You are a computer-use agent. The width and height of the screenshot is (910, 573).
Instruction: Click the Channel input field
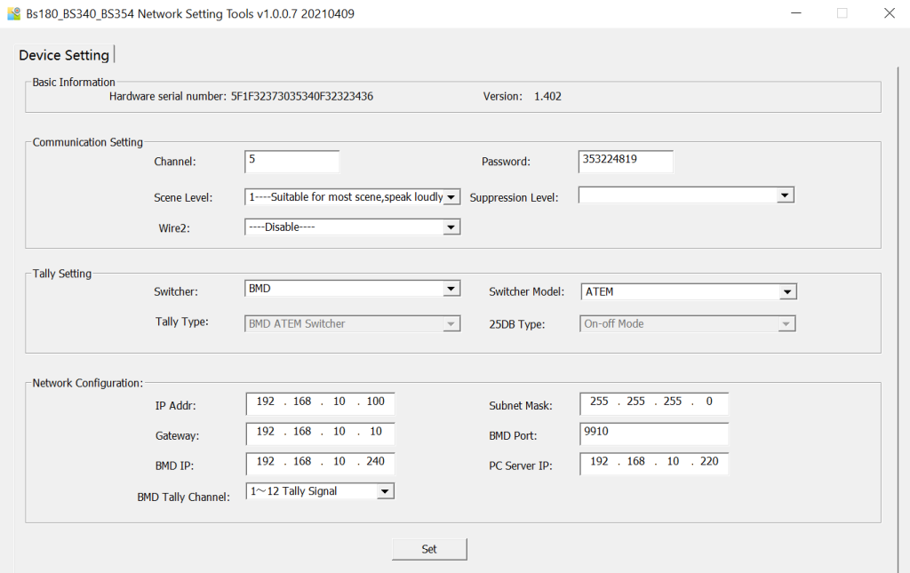[x=291, y=161]
